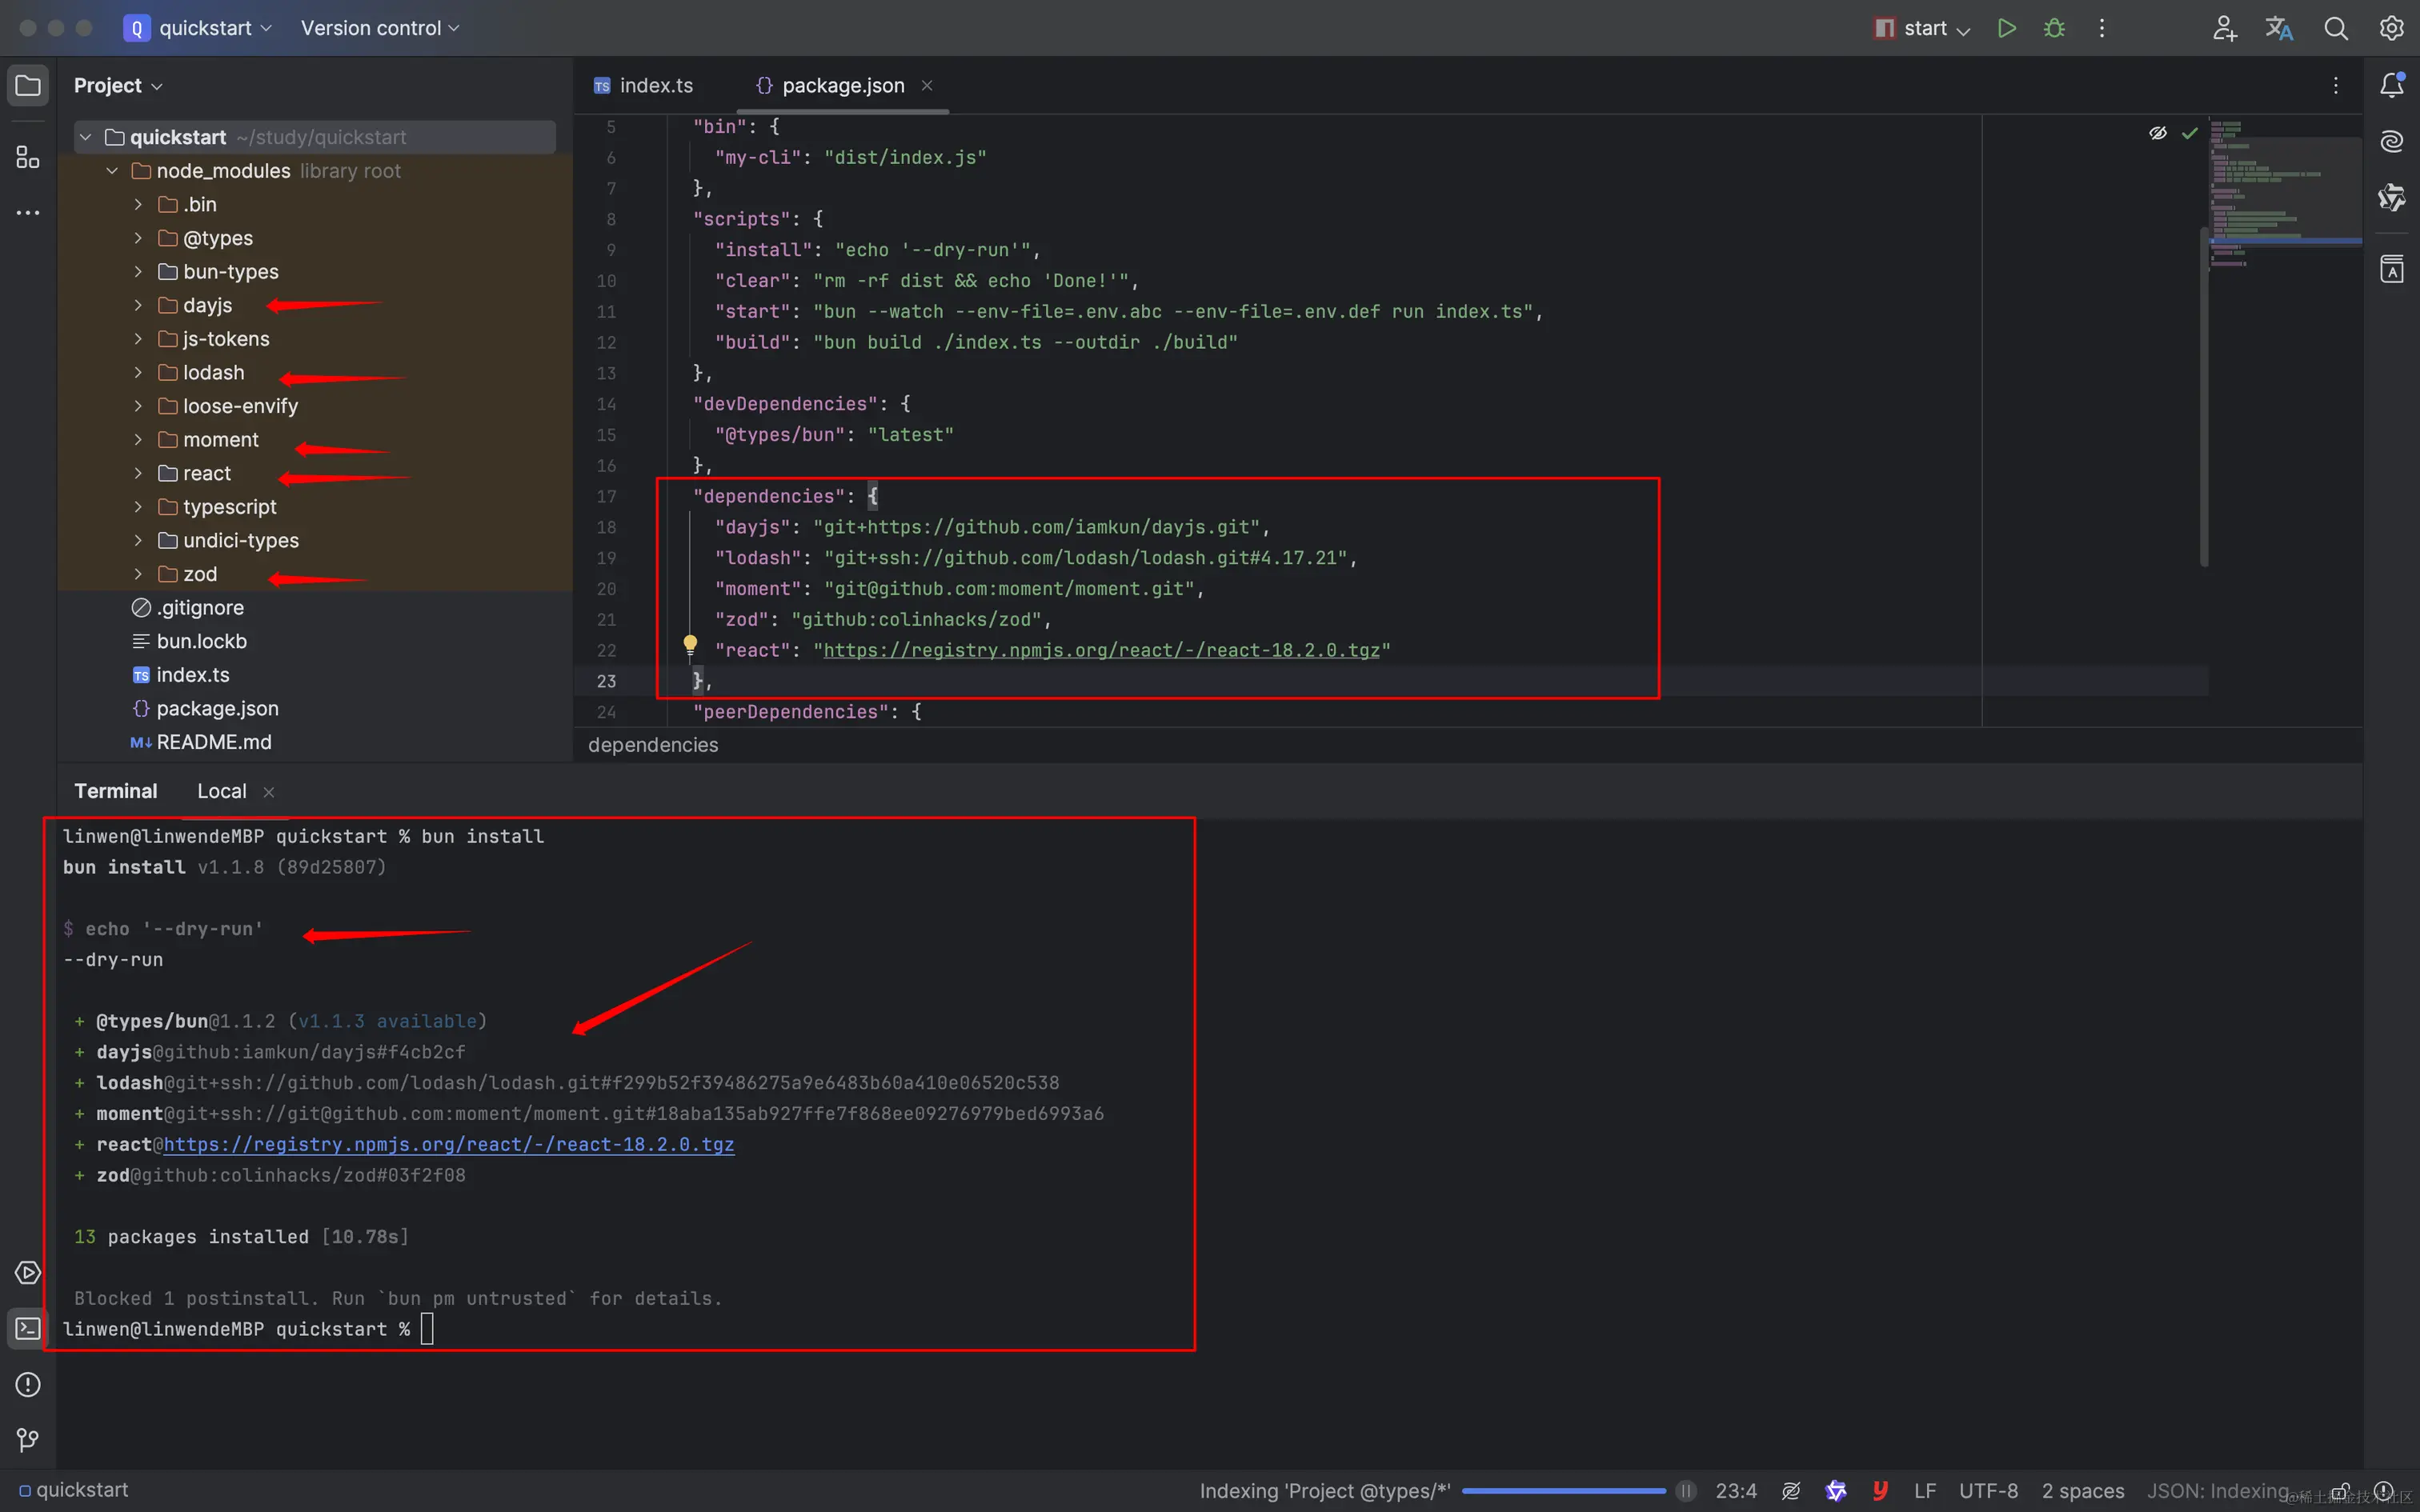Click the status bar crossed-out AI completion icon
This screenshot has width=2420, height=1512.
pos(1791,1490)
